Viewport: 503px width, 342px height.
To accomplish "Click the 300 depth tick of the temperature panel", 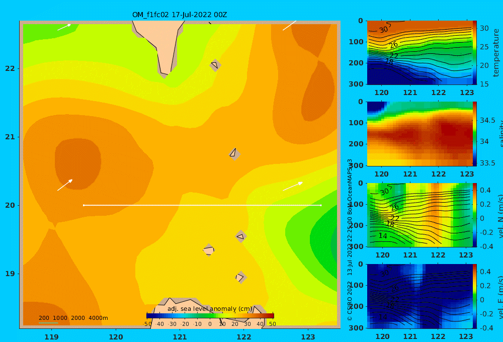I will pos(356,83).
